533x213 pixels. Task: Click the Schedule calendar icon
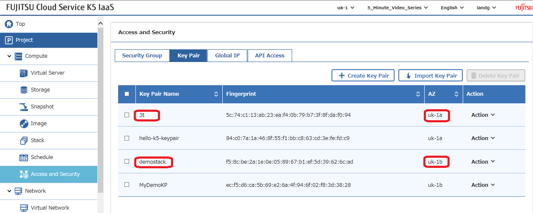pos(24,157)
